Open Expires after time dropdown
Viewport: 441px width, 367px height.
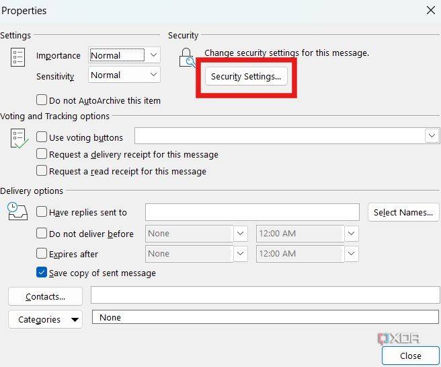point(352,253)
